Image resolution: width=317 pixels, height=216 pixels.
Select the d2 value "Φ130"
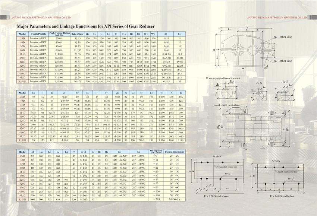pos(117,113)
